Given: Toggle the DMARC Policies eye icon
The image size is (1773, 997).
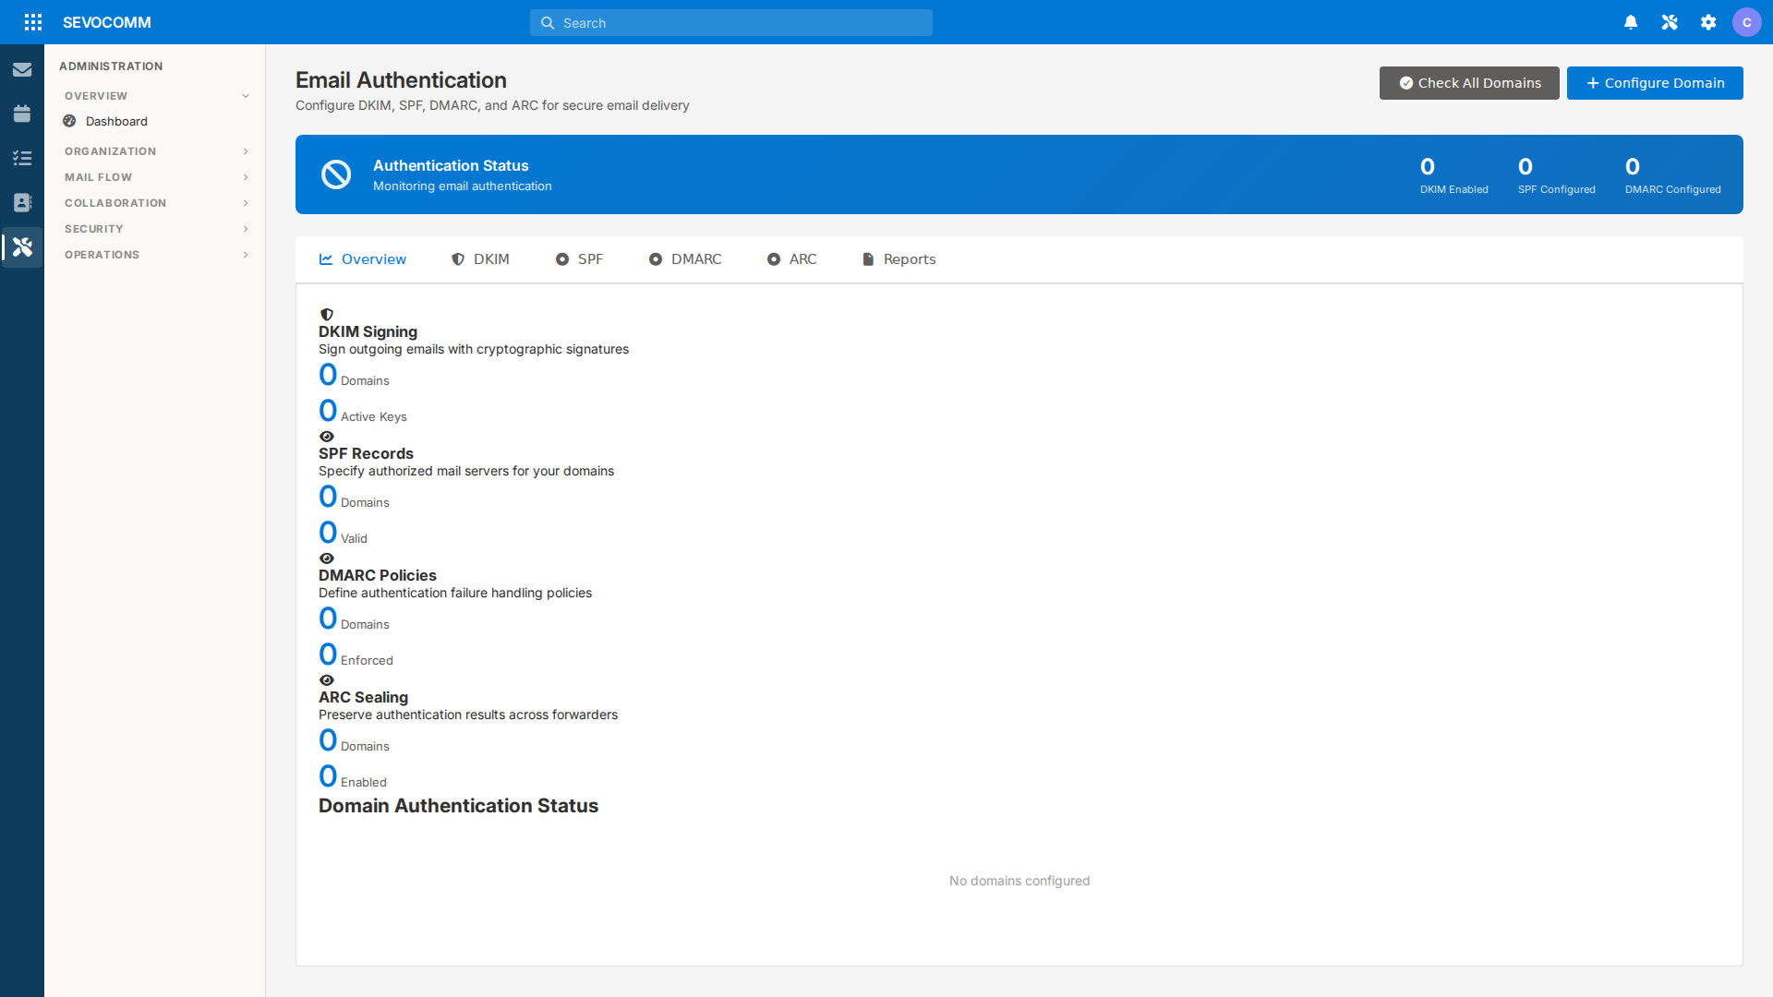Looking at the screenshot, I should [x=327, y=558].
